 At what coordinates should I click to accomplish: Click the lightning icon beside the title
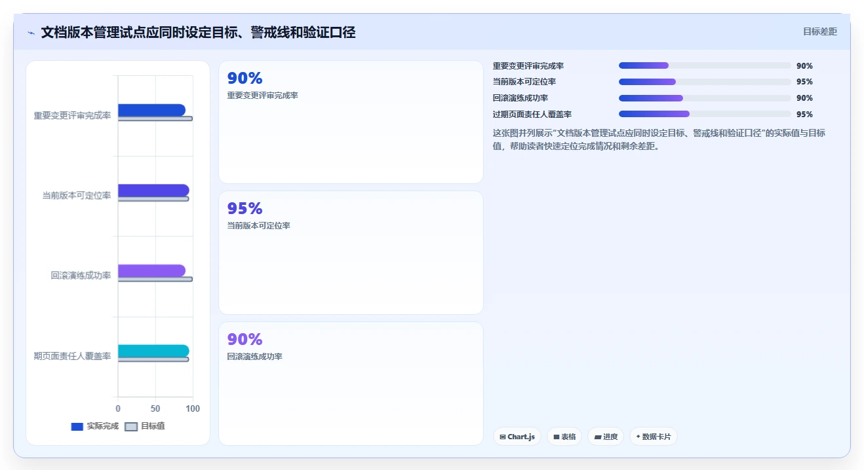(31, 32)
